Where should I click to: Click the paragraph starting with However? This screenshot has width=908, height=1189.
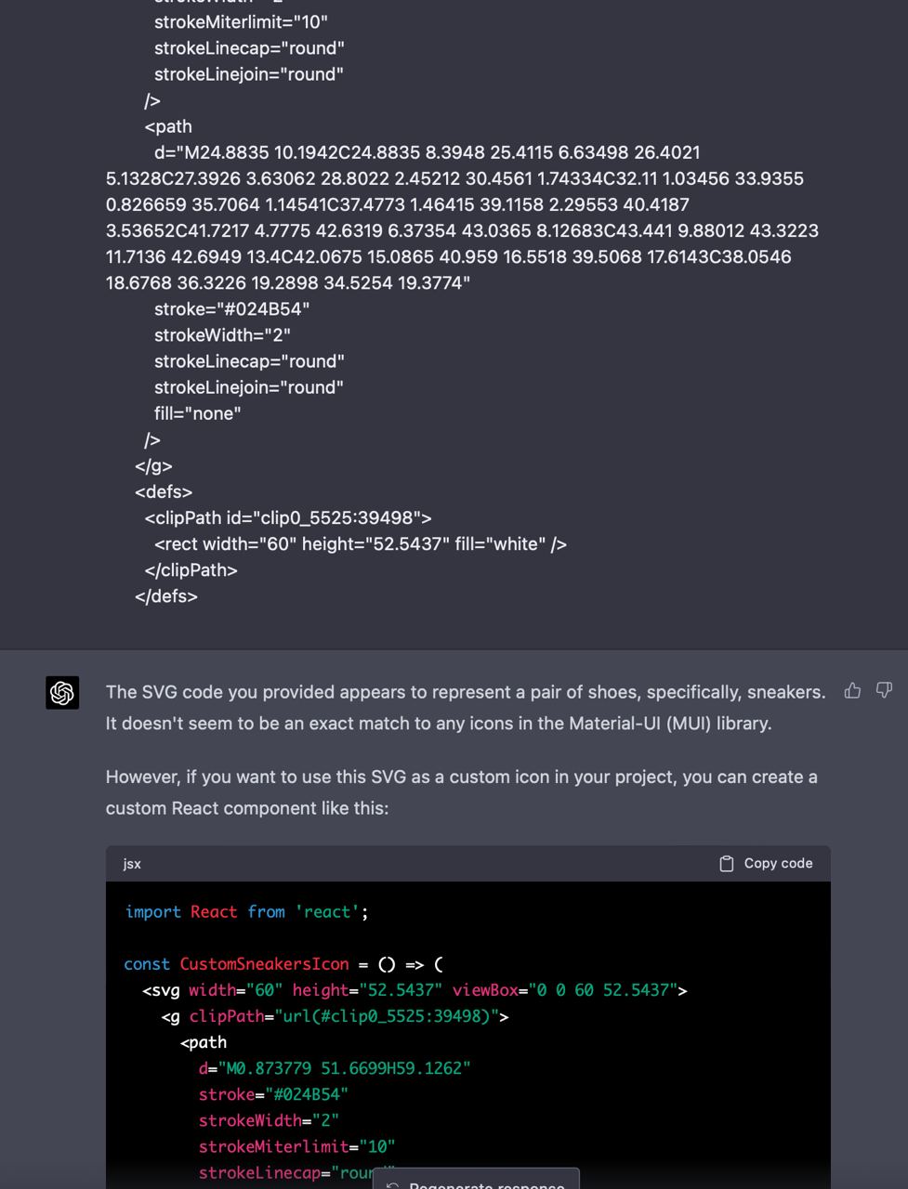tap(462, 792)
